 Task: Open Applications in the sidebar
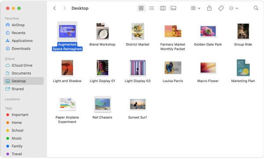pos(23,41)
